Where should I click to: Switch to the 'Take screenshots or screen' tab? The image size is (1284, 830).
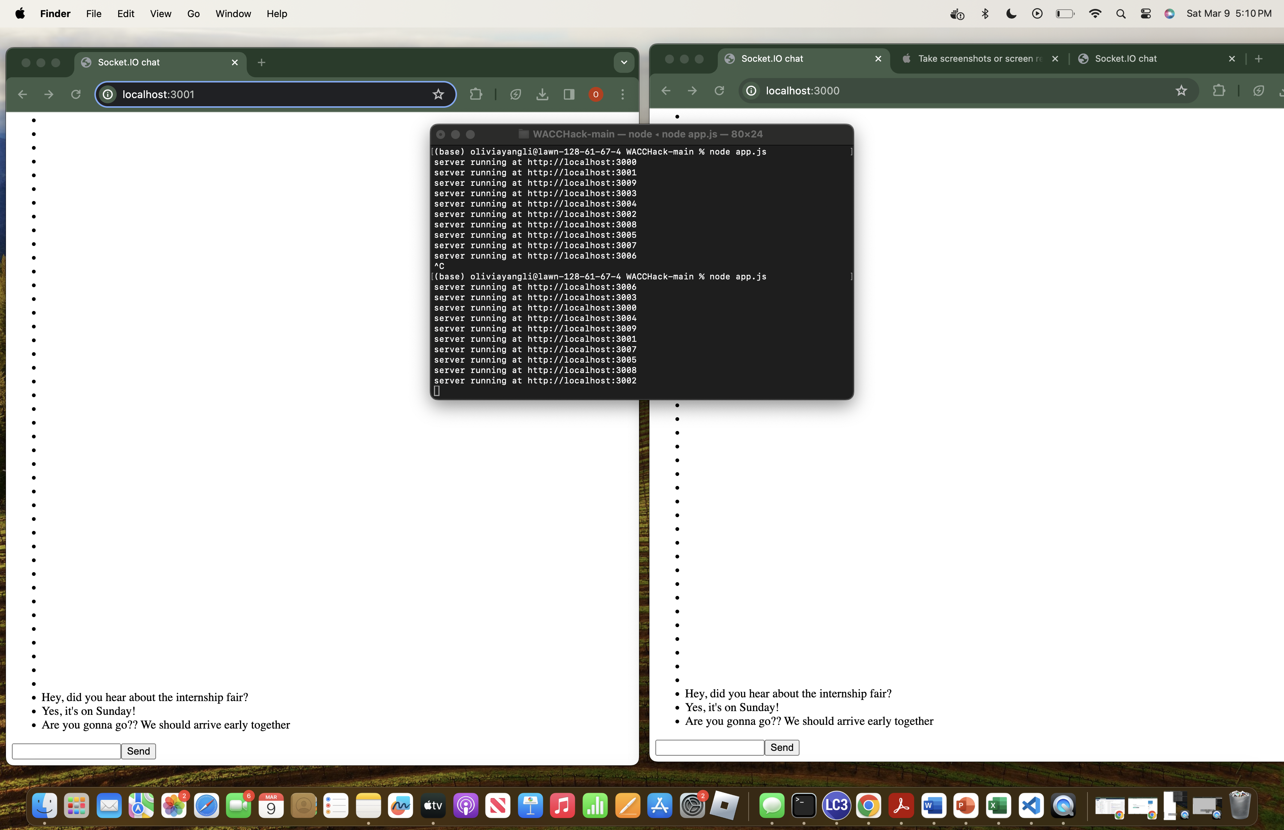coord(980,59)
